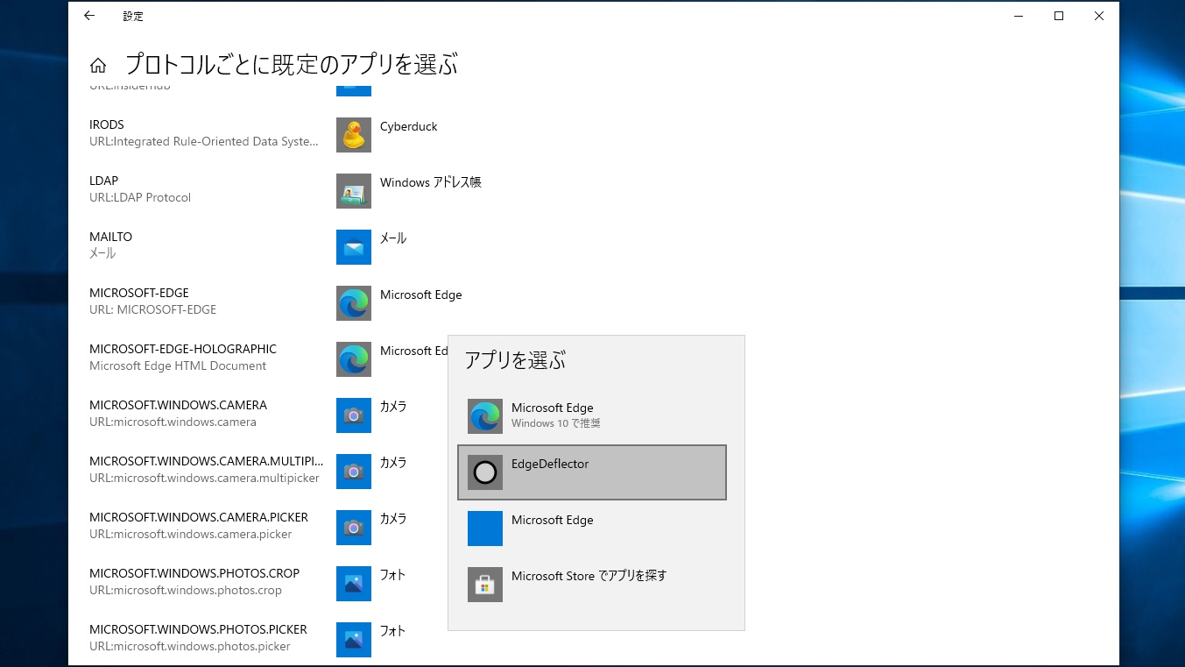Click Windows アドレス帳 default app button
Viewport: 1185px width, 667px height.
(x=431, y=182)
